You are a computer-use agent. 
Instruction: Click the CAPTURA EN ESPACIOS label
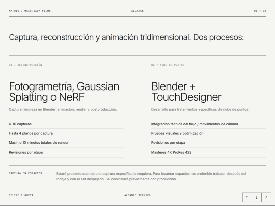(25, 173)
